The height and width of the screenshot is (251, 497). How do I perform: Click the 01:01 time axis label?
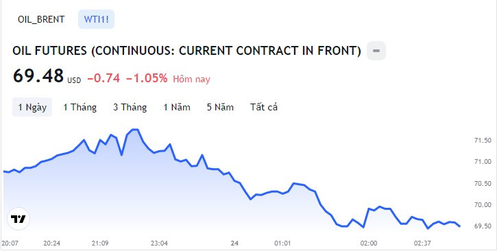282,243
